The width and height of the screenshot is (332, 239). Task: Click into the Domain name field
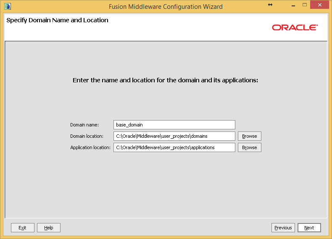point(174,125)
